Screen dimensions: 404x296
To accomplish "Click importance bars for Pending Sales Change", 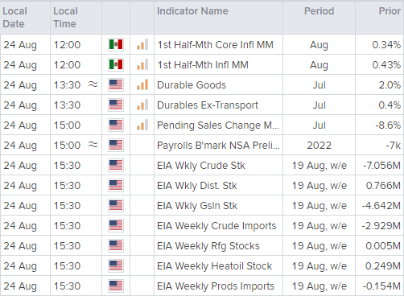I will pos(142,125).
